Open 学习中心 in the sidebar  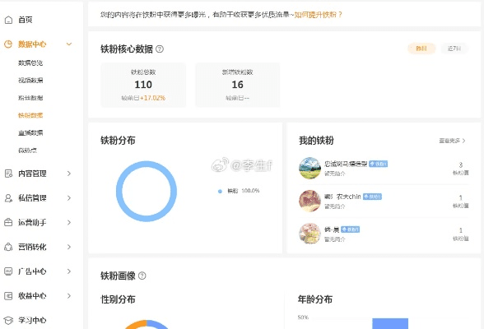pyautogui.click(x=32, y=321)
